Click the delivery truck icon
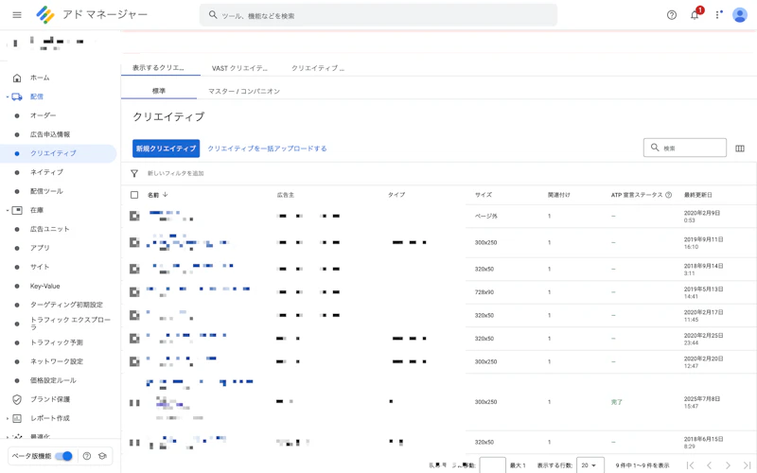Screen dimensions: 757x473 click(x=17, y=96)
